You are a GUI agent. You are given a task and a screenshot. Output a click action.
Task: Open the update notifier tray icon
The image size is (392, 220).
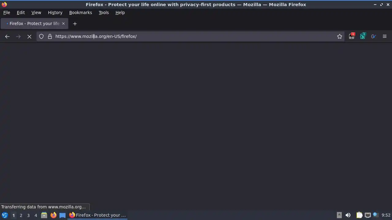(375, 215)
